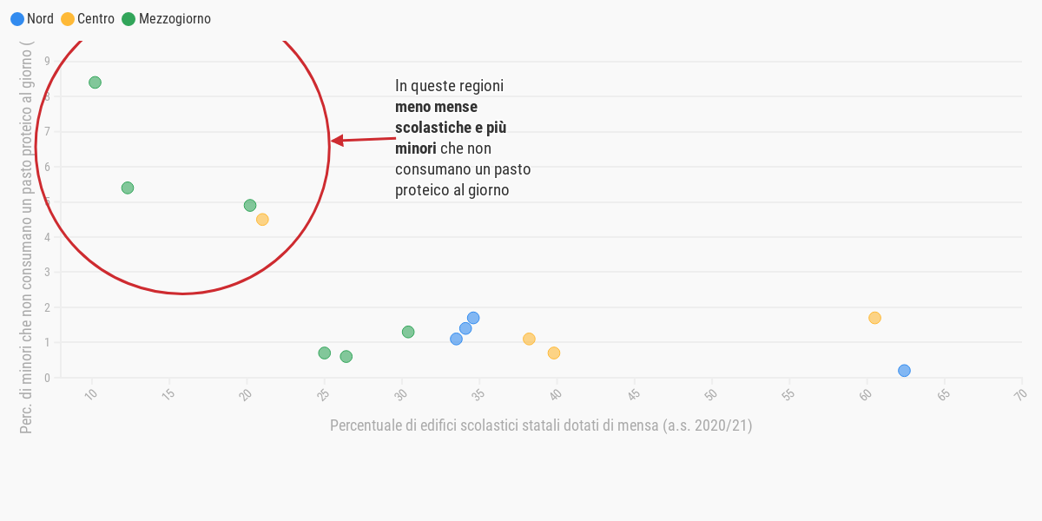Click the green Mezzogiorno legend dot

click(129, 19)
